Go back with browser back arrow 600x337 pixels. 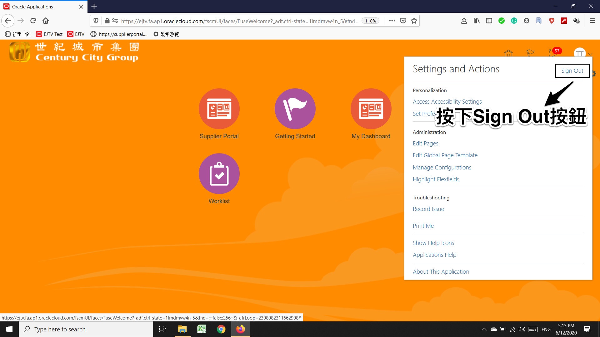8,21
